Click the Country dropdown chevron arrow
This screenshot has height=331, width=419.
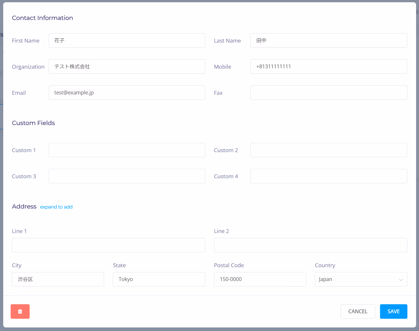point(401,280)
